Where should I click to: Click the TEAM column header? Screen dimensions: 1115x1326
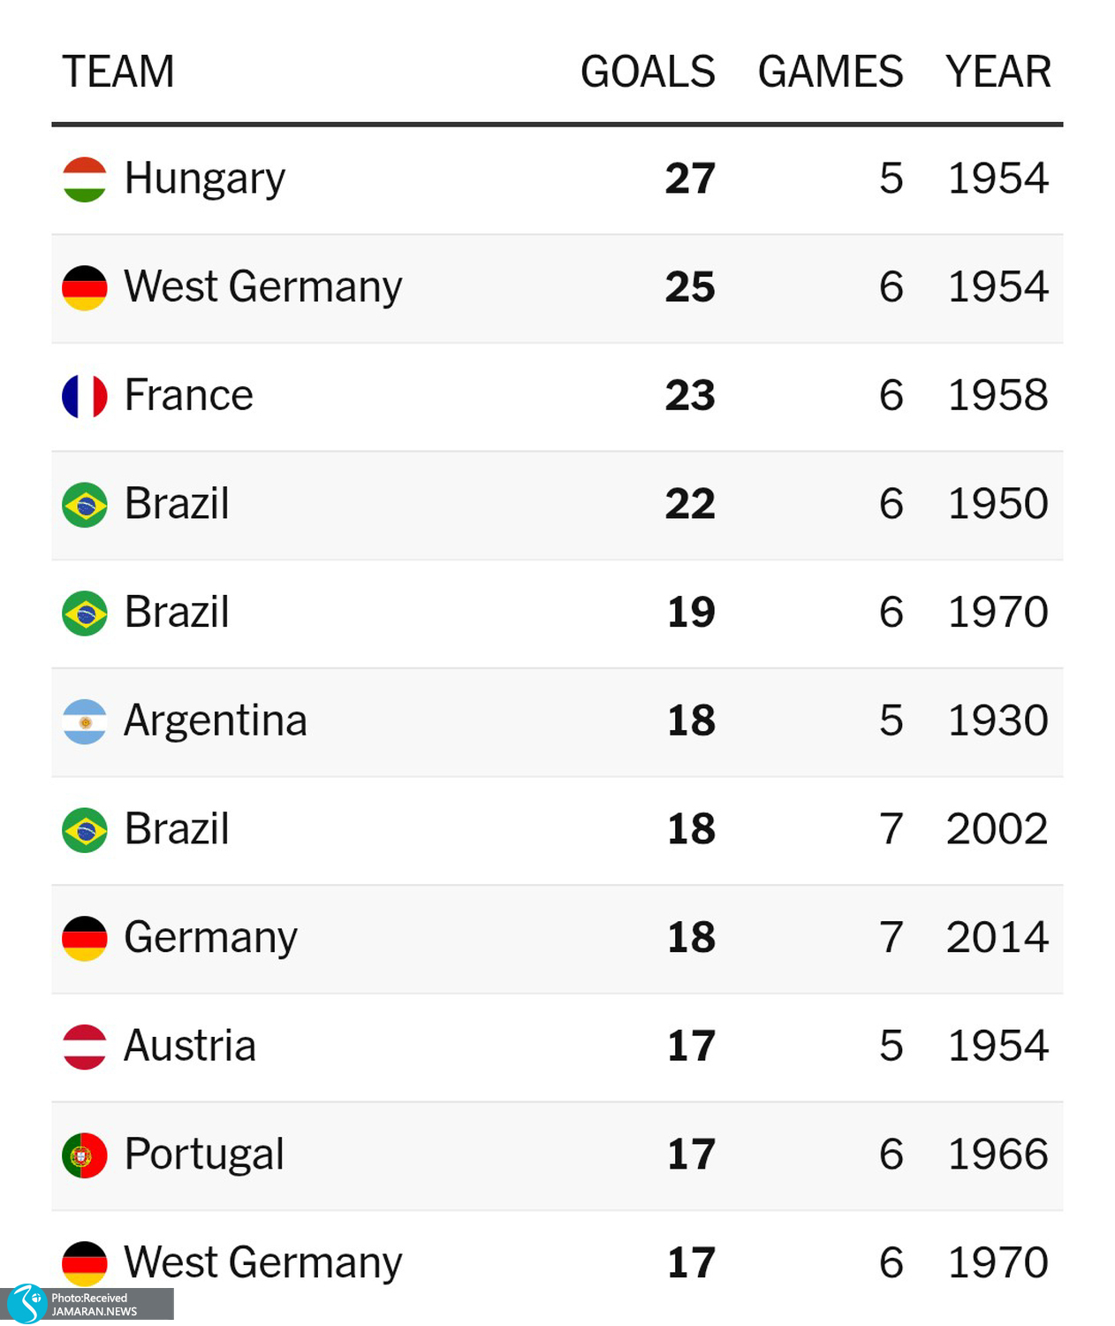point(118,72)
